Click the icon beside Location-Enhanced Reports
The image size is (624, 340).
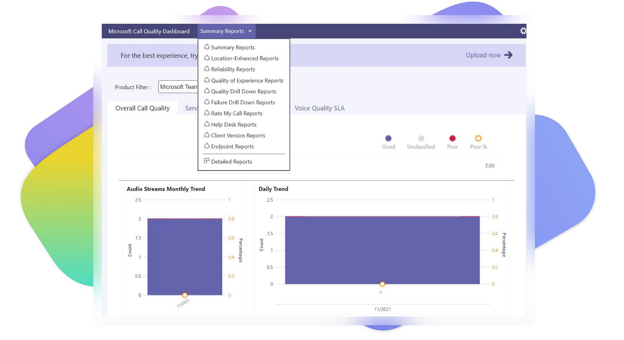click(207, 58)
